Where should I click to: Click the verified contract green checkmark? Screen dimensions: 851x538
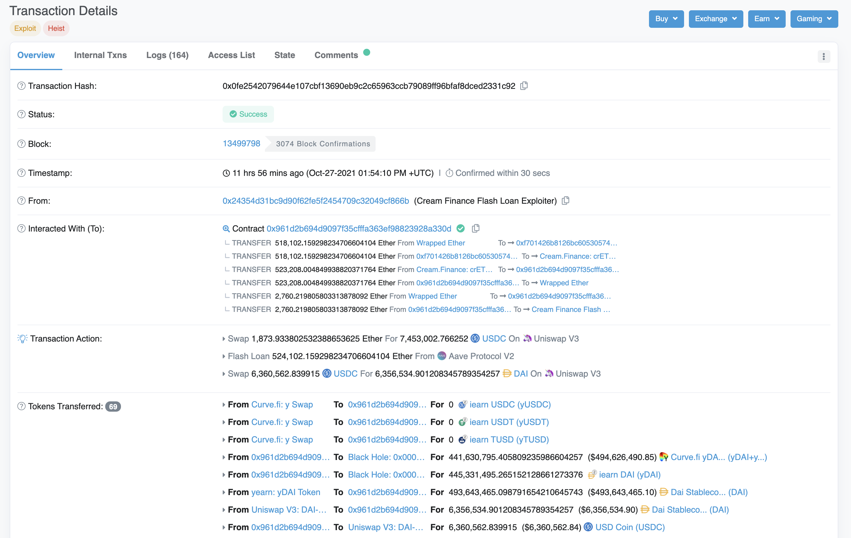point(461,228)
